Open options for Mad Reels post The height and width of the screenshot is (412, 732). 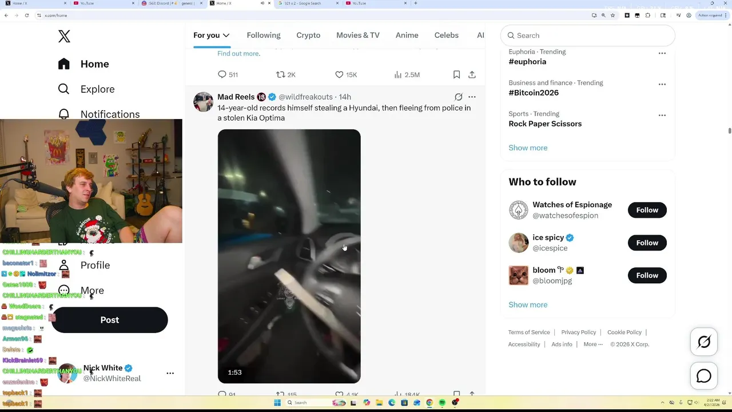click(x=472, y=97)
